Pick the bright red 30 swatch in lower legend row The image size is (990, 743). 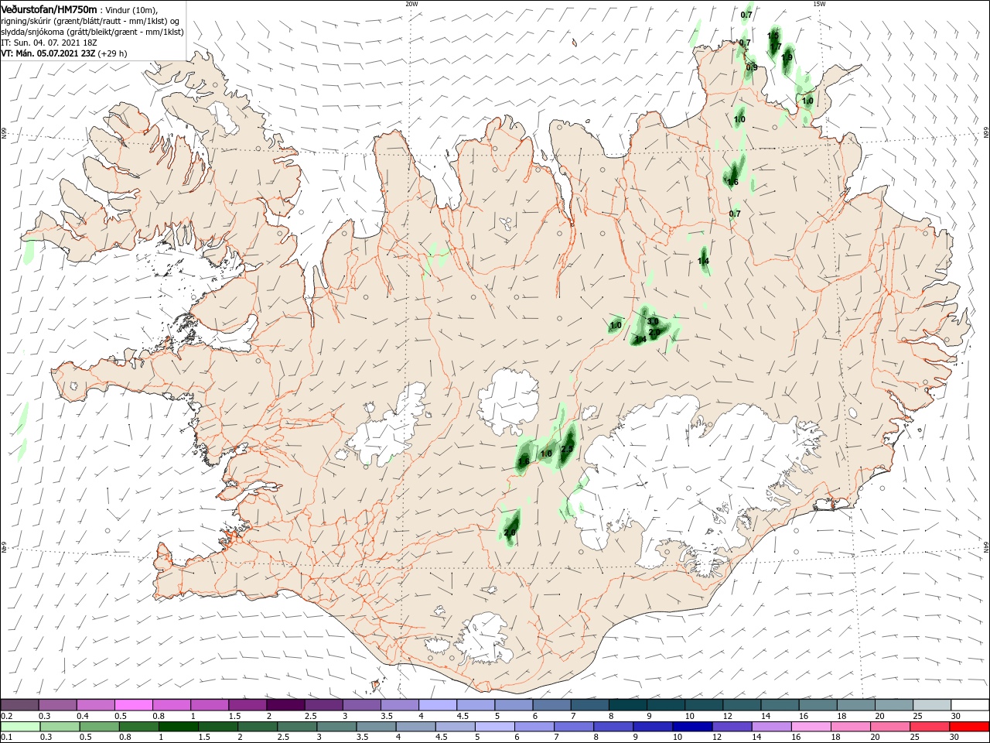(x=969, y=727)
